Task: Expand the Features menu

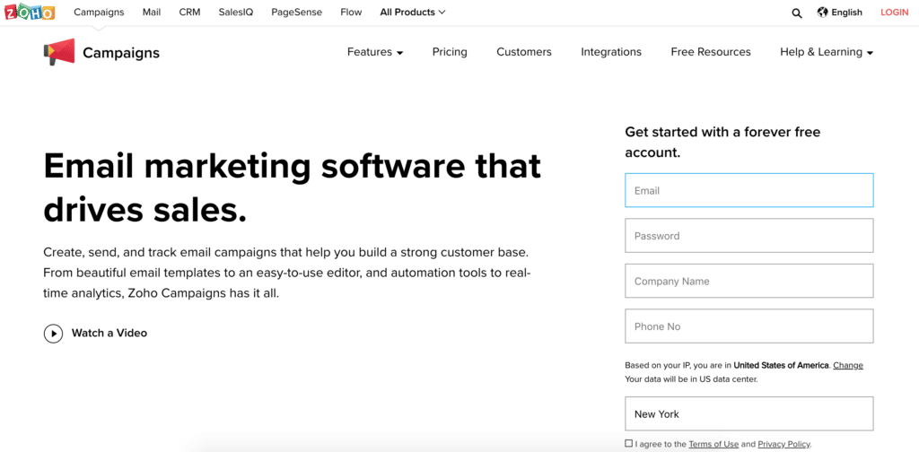Action: pyautogui.click(x=375, y=52)
